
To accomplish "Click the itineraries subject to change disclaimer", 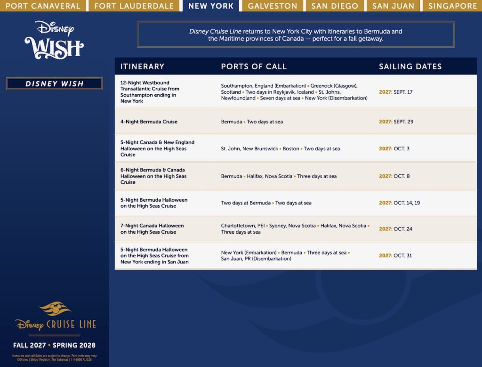I will 55,358.
